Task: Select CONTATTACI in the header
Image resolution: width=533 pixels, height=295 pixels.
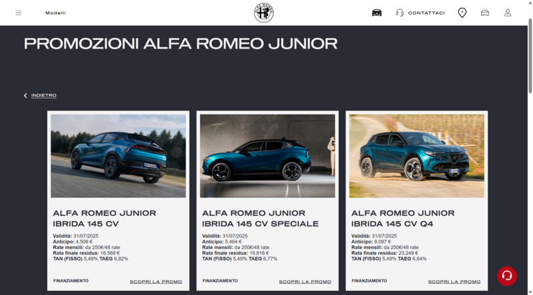Action: click(x=426, y=13)
